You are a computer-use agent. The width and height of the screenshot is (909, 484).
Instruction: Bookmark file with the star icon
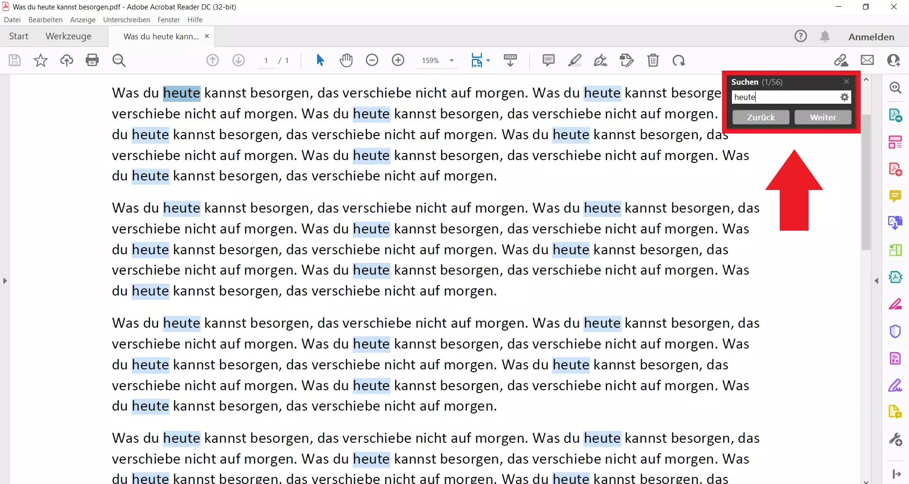click(x=41, y=60)
